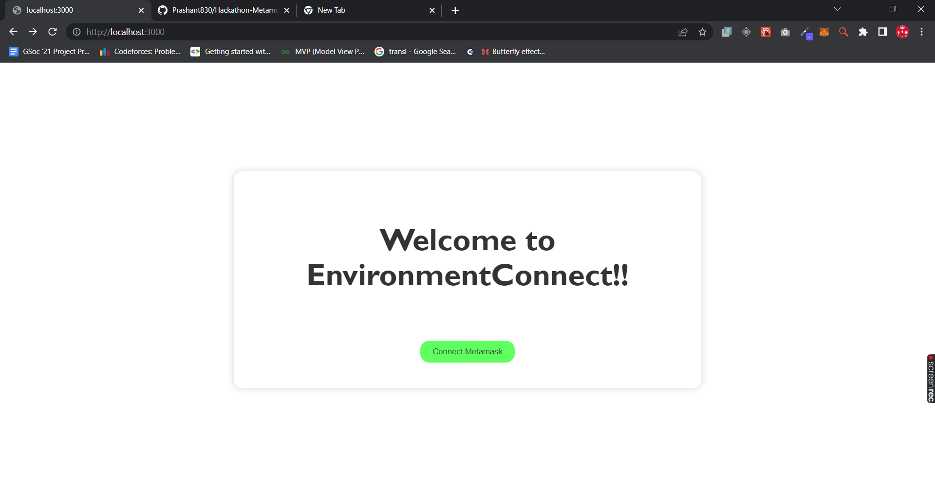This screenshot has height=493, width=935.
Task: Open the Chrome profile avatar
Action: tap(902, 32)
